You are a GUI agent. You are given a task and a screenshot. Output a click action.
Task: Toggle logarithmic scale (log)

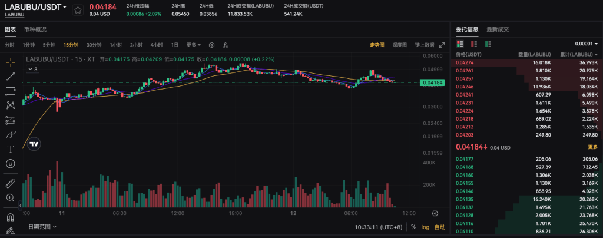pos(425,227)
